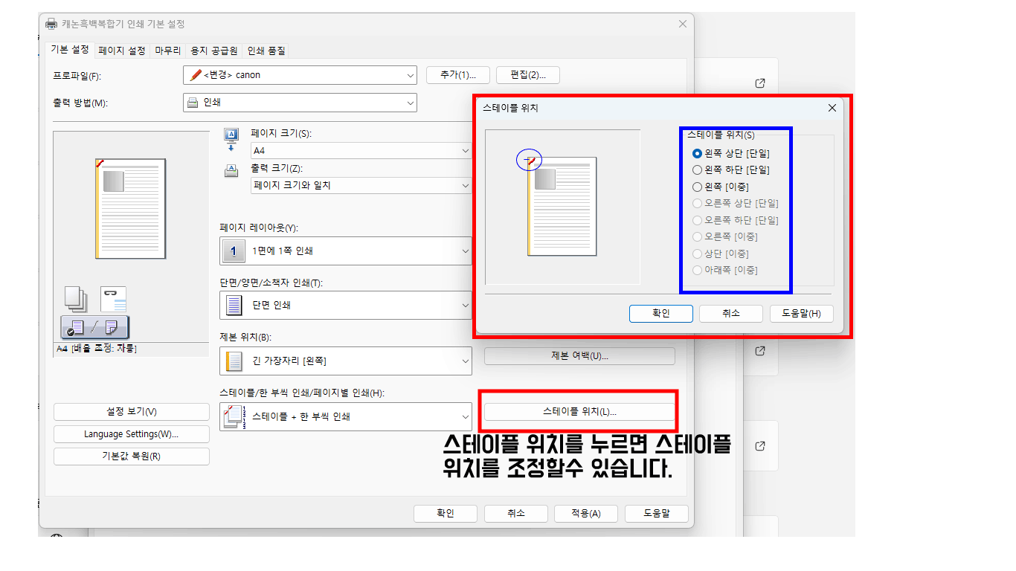Click the staple and collate print icon
The width and height of the screenshot is (1016, 571).
coord(233,416)
